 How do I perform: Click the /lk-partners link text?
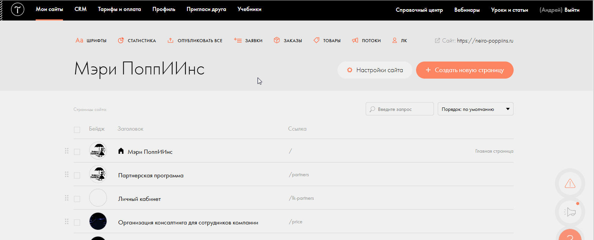[x=301, y=198]
